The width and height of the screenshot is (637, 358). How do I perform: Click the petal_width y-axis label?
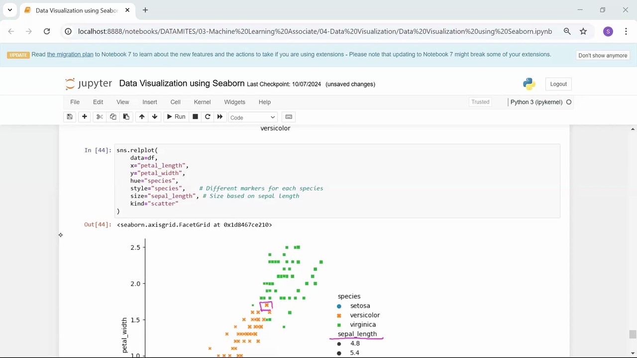(x=124, y=336)
